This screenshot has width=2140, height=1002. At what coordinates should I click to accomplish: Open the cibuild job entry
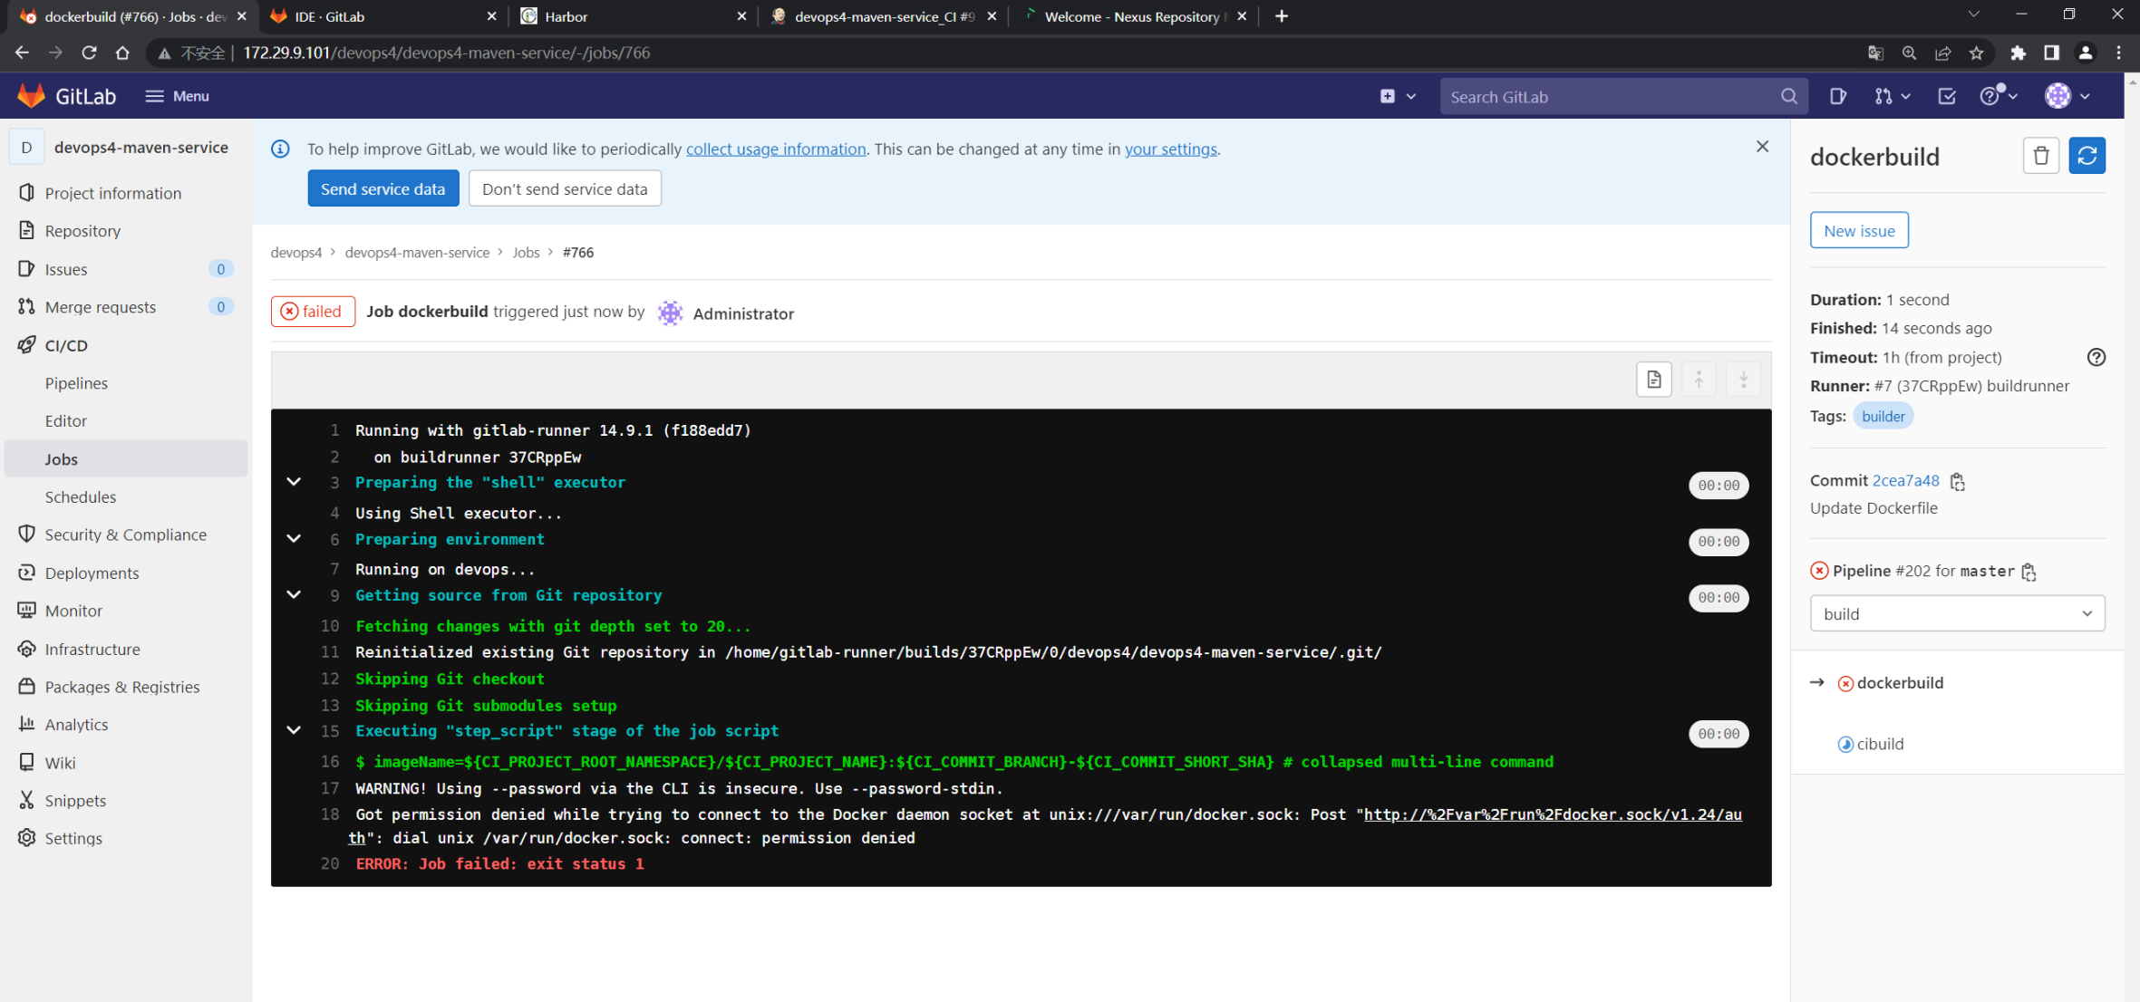tap(1880, 744)
